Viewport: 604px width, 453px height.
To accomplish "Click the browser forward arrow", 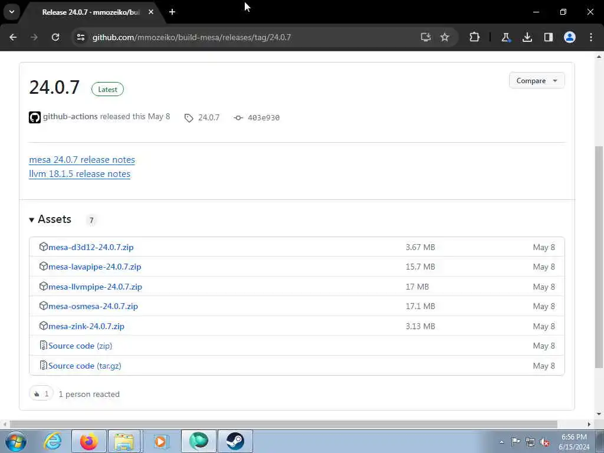I will click(x=34, y=37).
